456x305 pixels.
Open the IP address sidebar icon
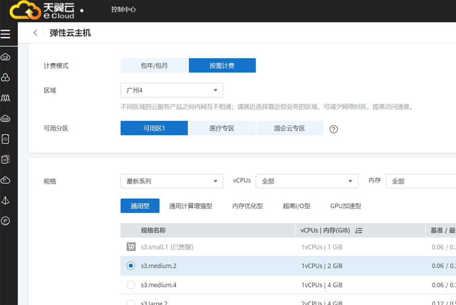[5, 221]
